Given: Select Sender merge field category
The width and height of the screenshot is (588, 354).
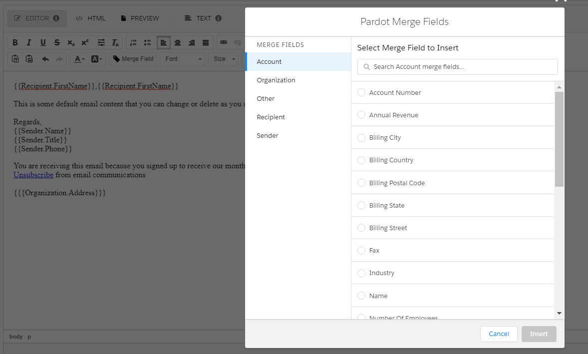Looking at the screenshot, I should click(x=298, y=135).
